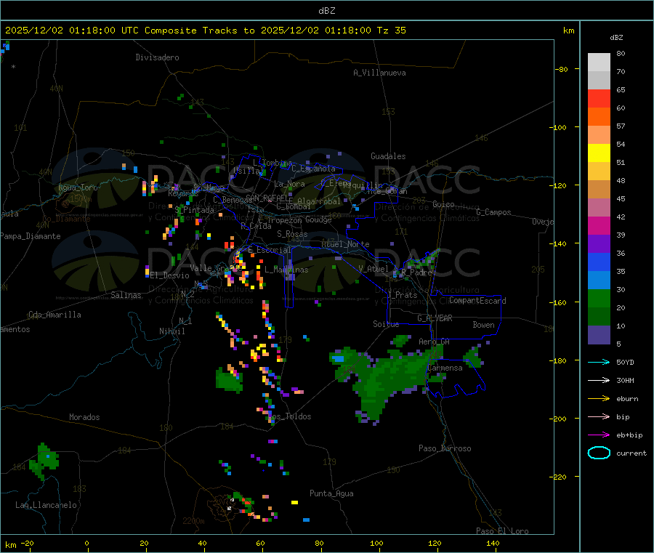Click the dBZ title at top
Image resolution: width=654 pixels, height=553 pixels.
[326, 11]
